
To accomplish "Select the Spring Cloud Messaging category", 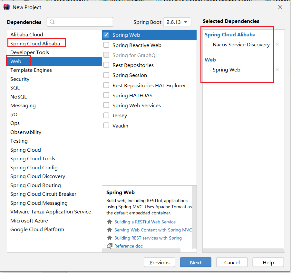I will point(54,203).
